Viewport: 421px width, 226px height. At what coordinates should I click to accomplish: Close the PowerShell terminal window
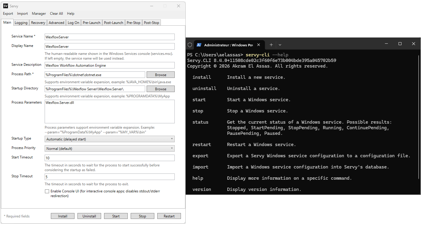pos(414,44)
